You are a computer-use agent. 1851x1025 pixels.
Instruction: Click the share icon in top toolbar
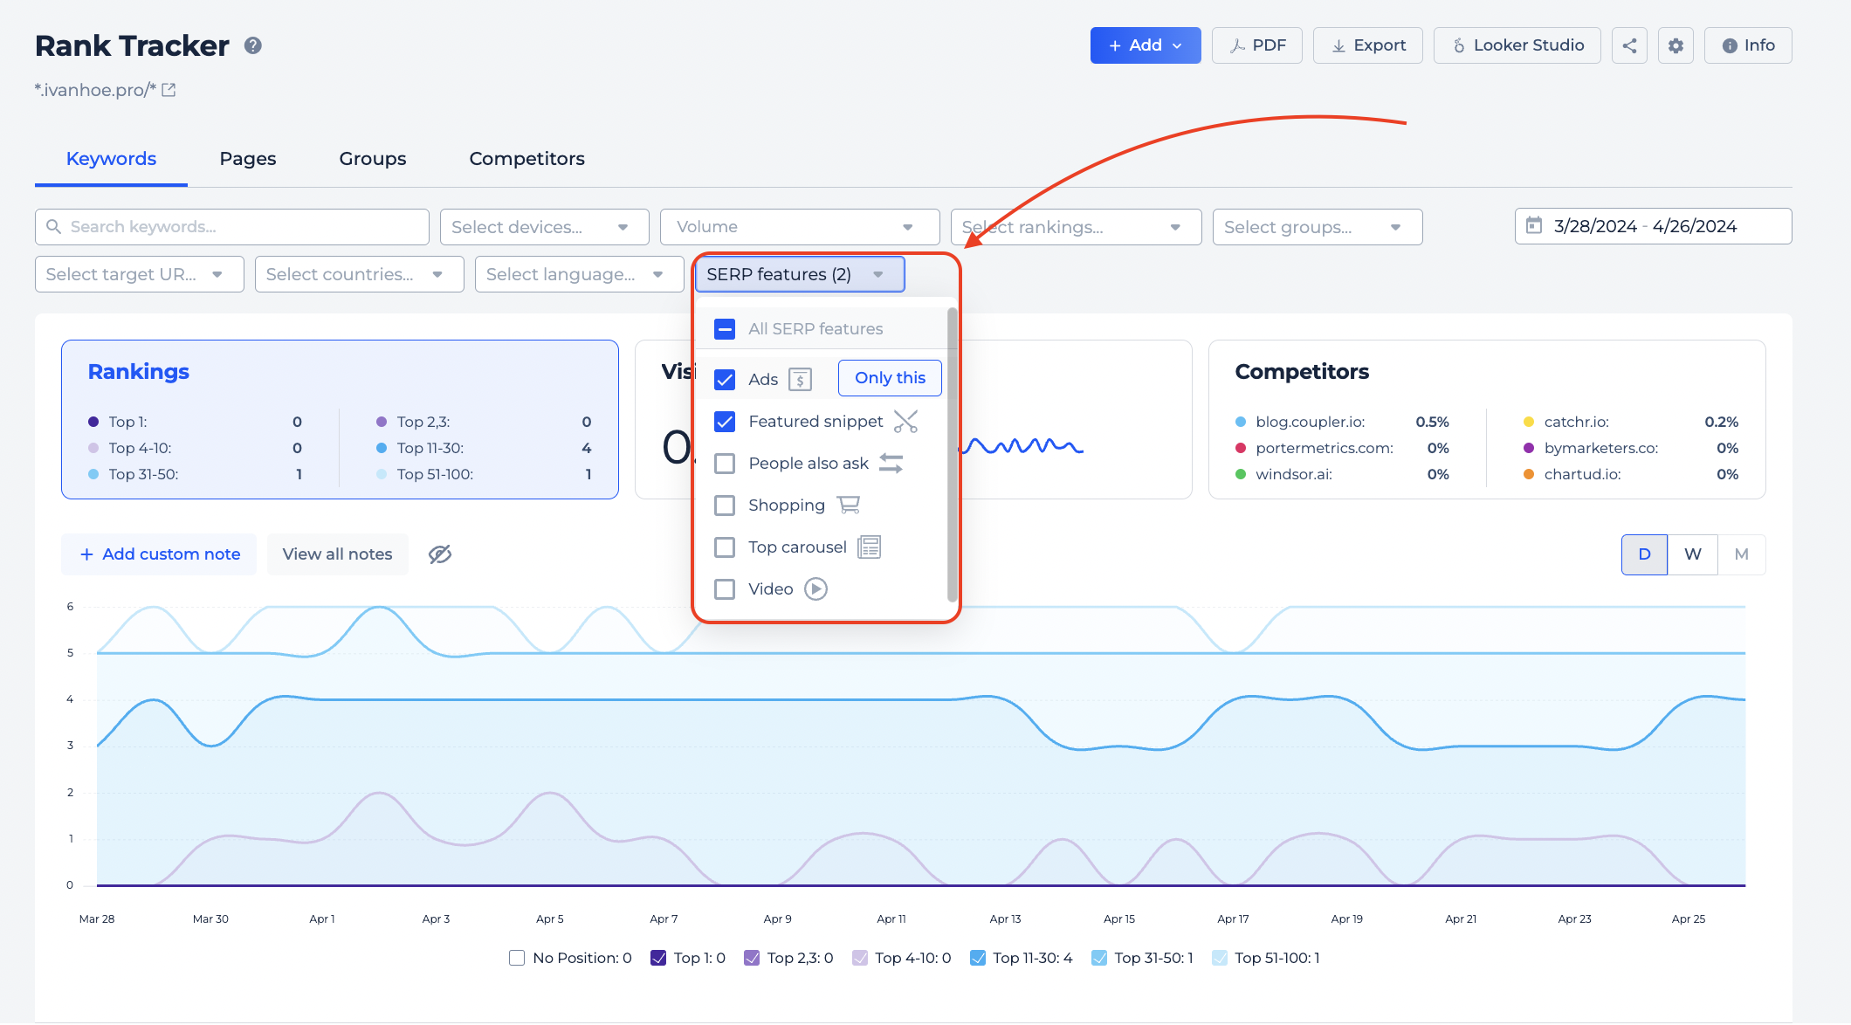[1632, 45]
